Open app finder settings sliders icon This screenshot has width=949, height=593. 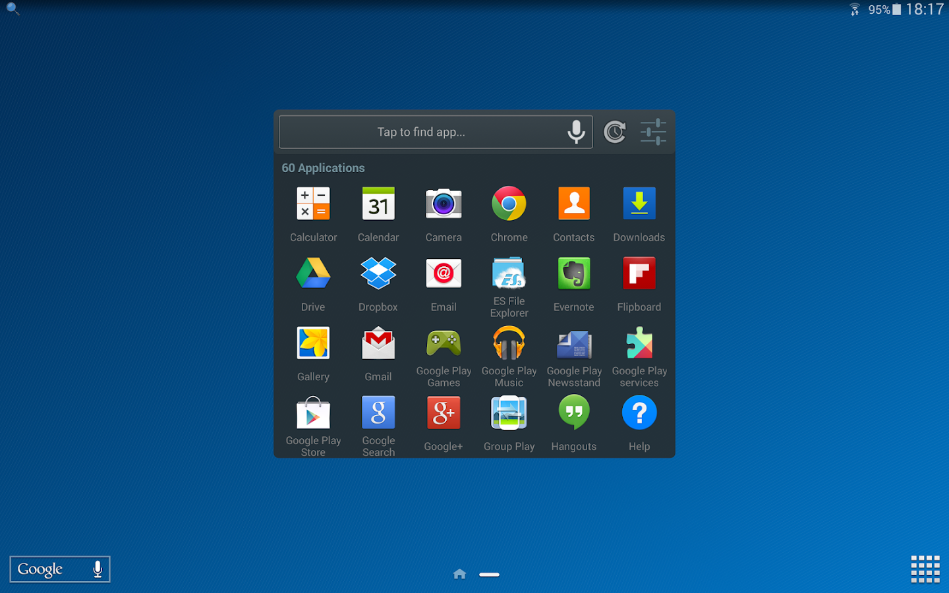tap(653, 132)
